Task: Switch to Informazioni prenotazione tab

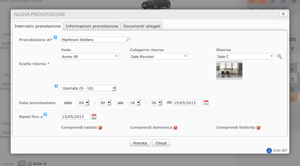Action: pyautogui.click(x=92, y=26)
